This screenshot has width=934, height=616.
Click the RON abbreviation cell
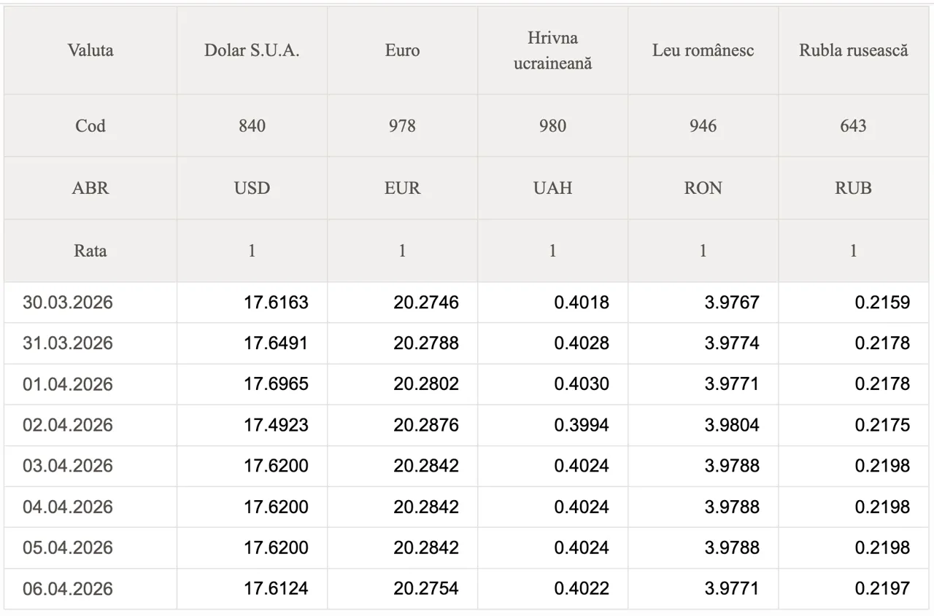coord(703,188)
